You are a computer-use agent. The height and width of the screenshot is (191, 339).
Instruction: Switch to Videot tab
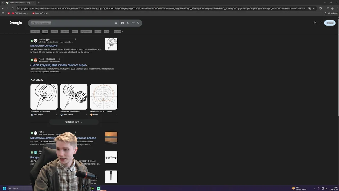tap(75, 31)
